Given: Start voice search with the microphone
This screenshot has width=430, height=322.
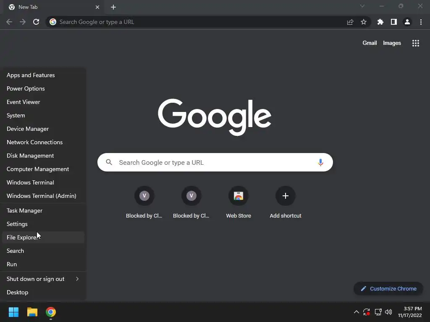Looking at the screenshot, I should 320,162.
